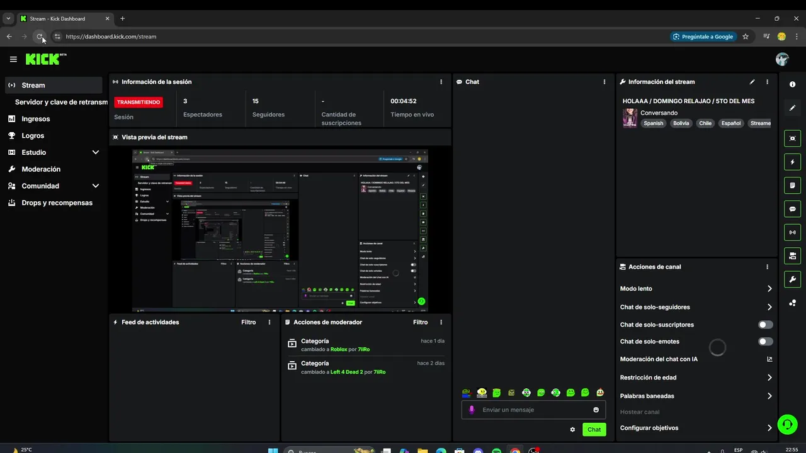Click the Chile tag
This screenshot has height=453, width=806.
point(705,123)
